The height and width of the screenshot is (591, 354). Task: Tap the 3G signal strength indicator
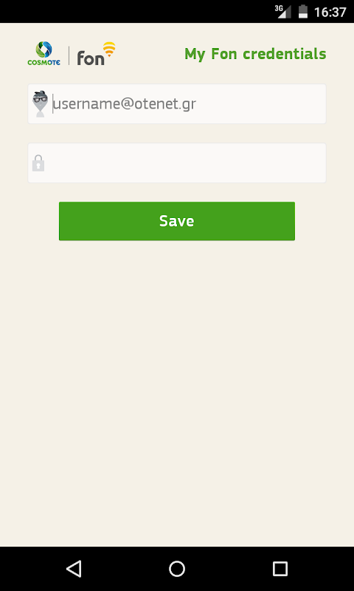coord(283,11)
